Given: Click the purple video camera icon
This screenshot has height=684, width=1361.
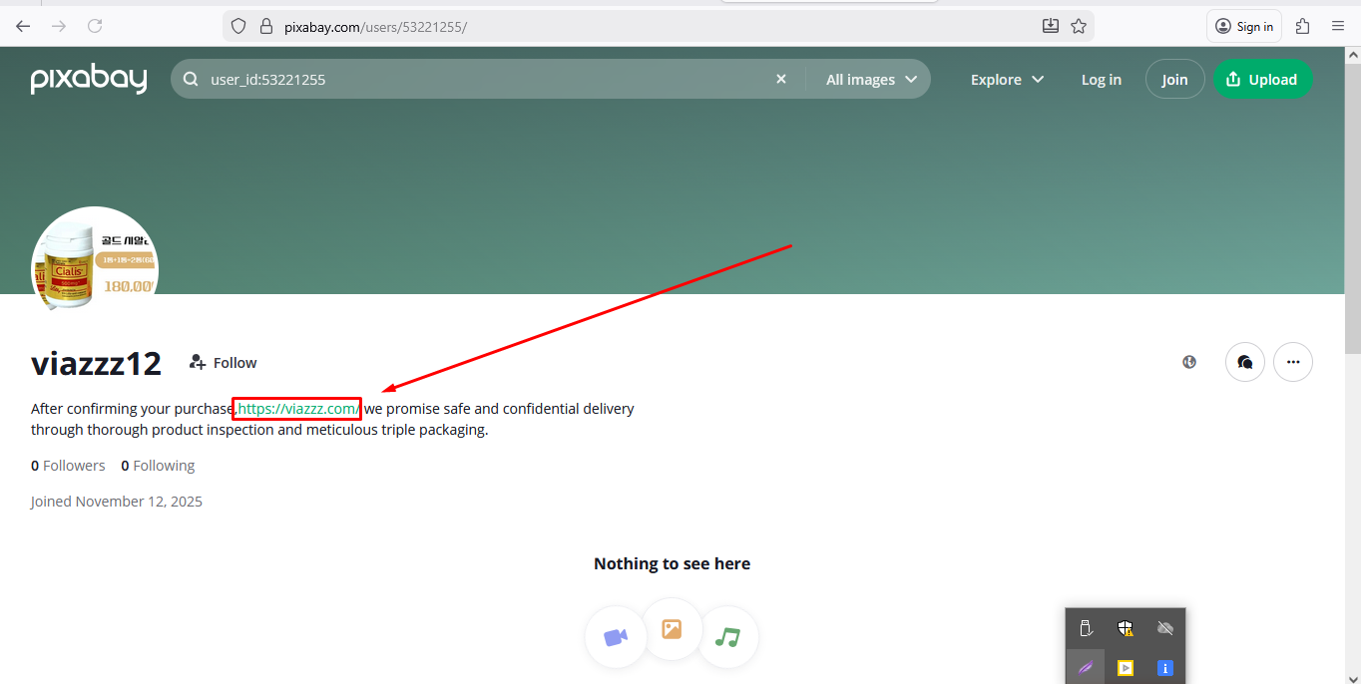Looking at the screenshot, I should pyautogui.click(x=616, y=636).
